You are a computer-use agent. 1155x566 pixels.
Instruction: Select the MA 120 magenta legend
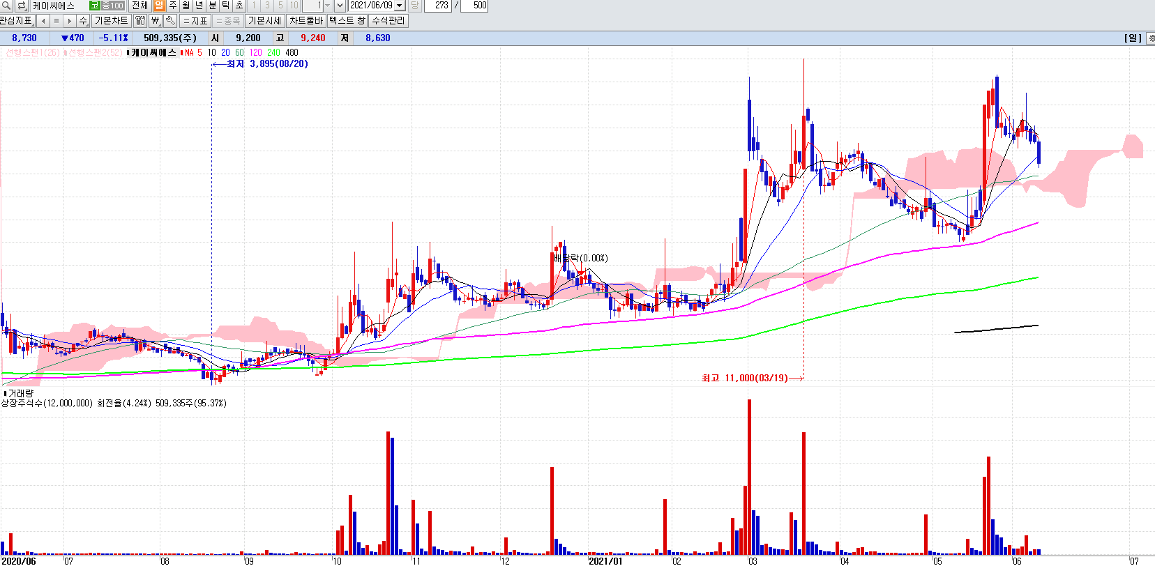click(x=256, y=52)
